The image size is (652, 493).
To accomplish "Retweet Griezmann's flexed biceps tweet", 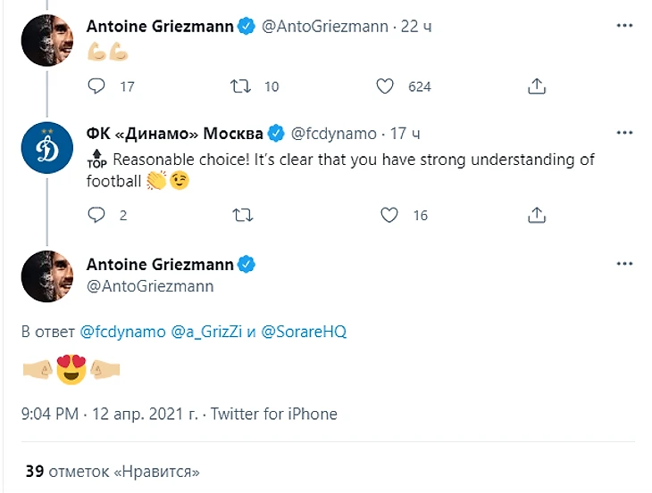I will [241, 86].
